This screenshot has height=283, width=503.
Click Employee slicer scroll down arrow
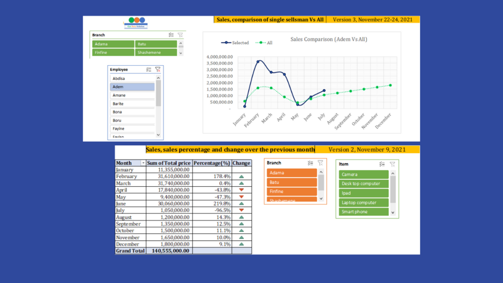point(158,135)
